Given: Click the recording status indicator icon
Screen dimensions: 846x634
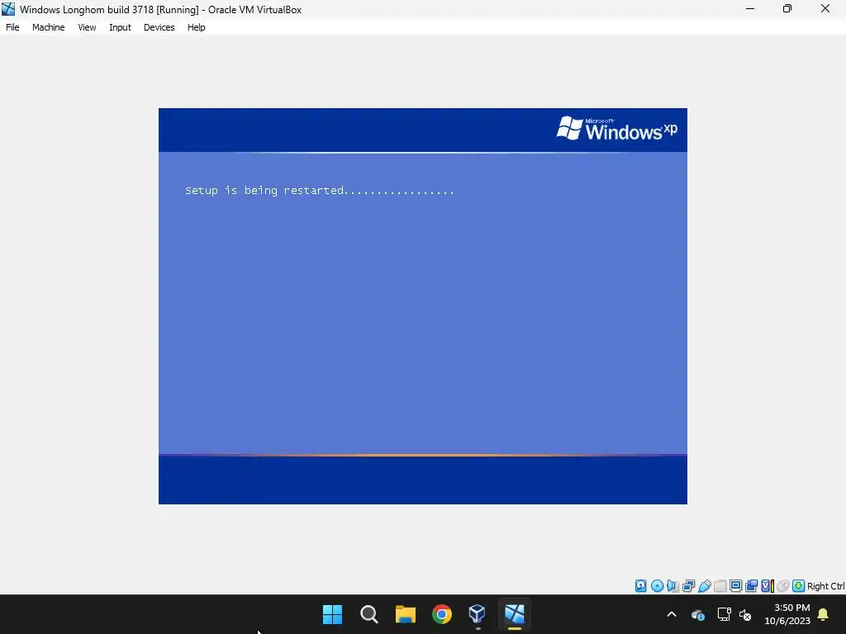Looking at the screenshot, I should [751, 585].
